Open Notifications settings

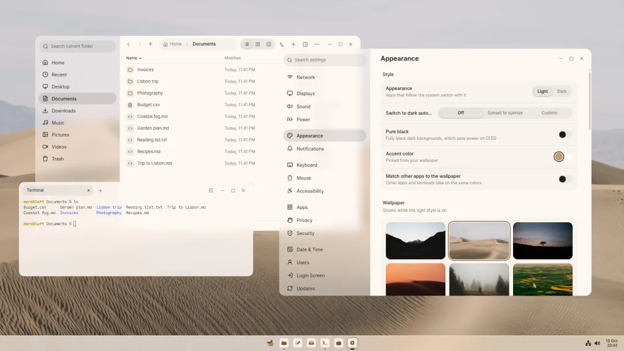324,149
